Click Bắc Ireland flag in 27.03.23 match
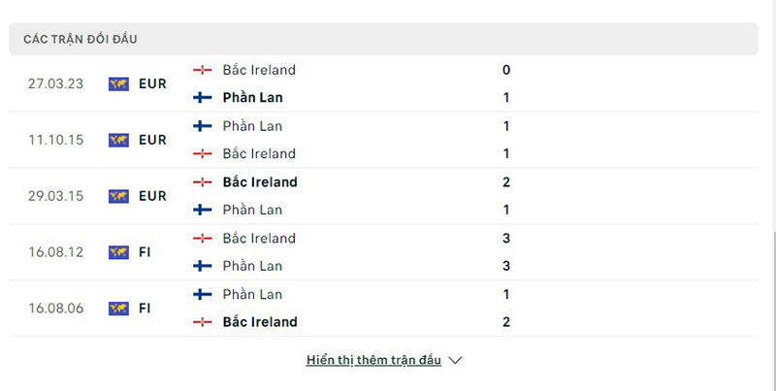776x391 pixels. [x=203, y=70]
